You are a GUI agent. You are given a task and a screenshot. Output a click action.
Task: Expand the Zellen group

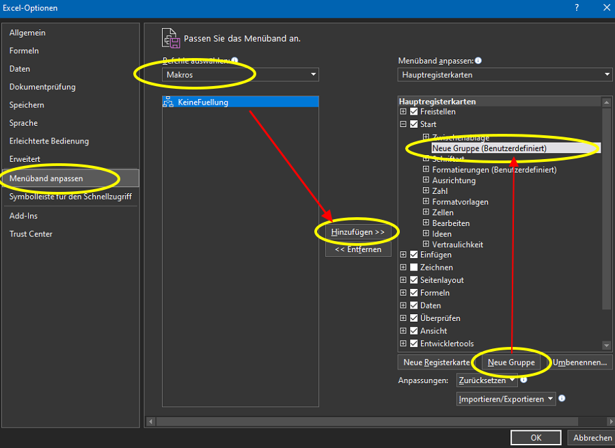pos(426,212)
